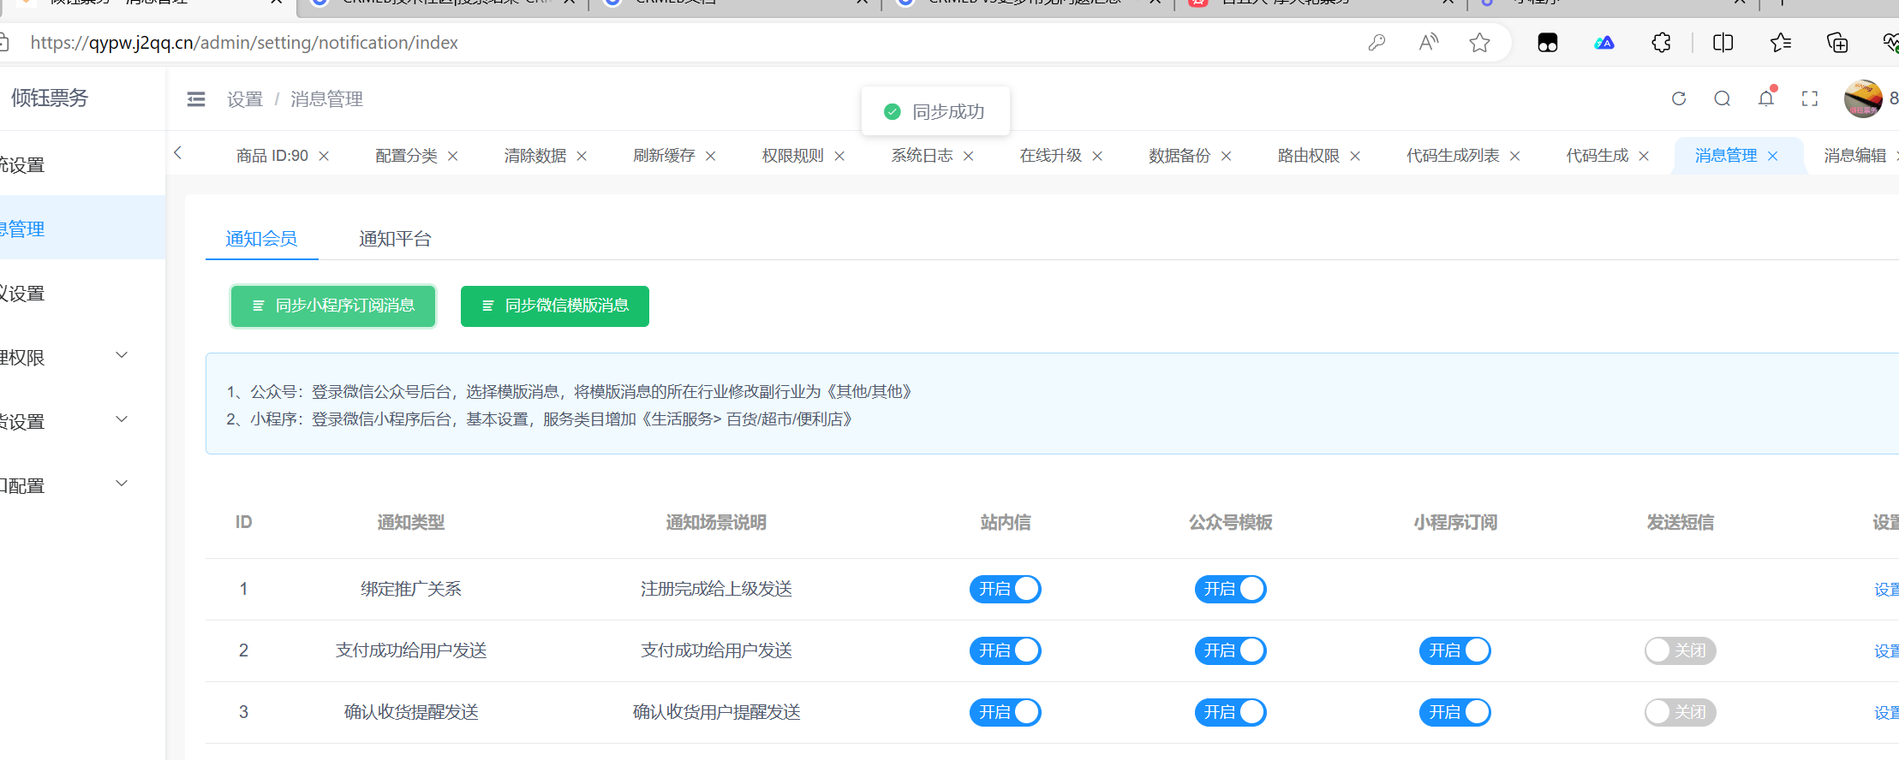Close the 数据备份 tab
The image size is (1899, 760).
pos(1227,156)
